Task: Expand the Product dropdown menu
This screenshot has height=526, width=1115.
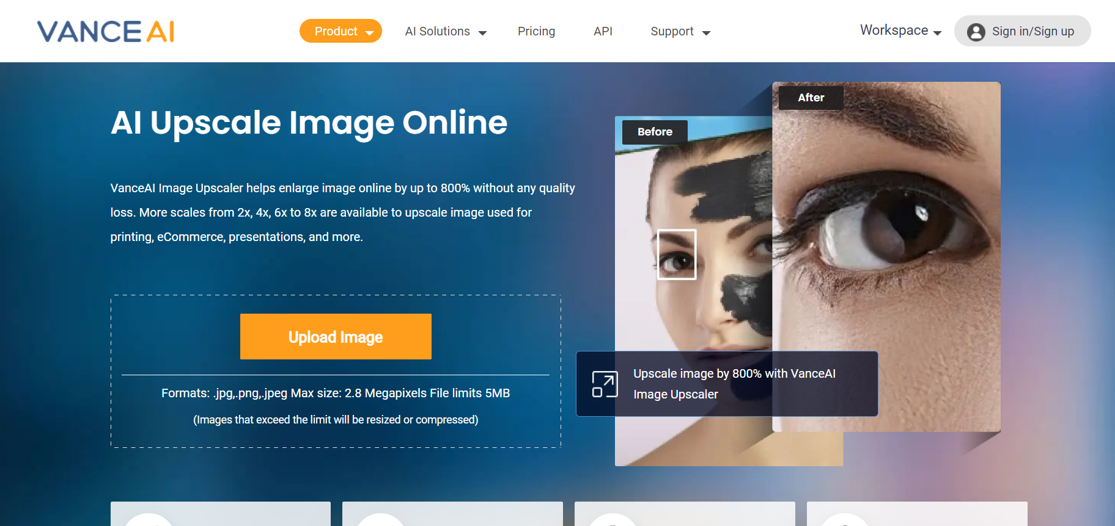Action: (x=340, y=31)
